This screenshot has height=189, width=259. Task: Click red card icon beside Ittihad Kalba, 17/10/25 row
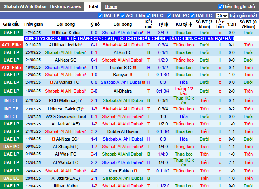pyautogui.click(x=53, y=33)
